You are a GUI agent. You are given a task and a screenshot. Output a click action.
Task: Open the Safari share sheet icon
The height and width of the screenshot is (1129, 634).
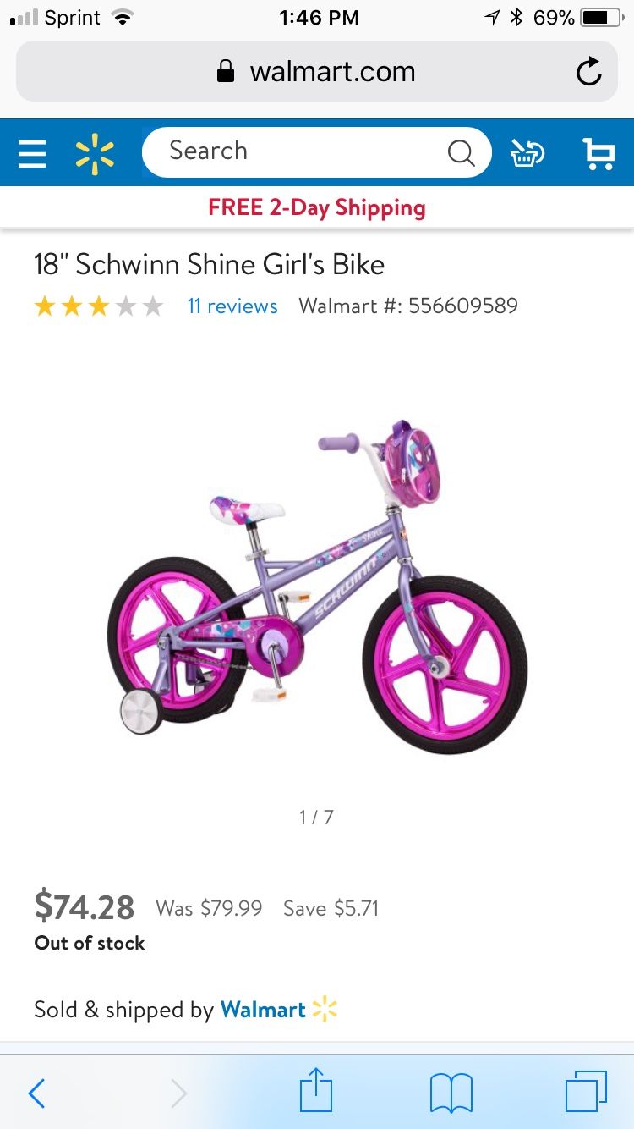(317, 1090)
